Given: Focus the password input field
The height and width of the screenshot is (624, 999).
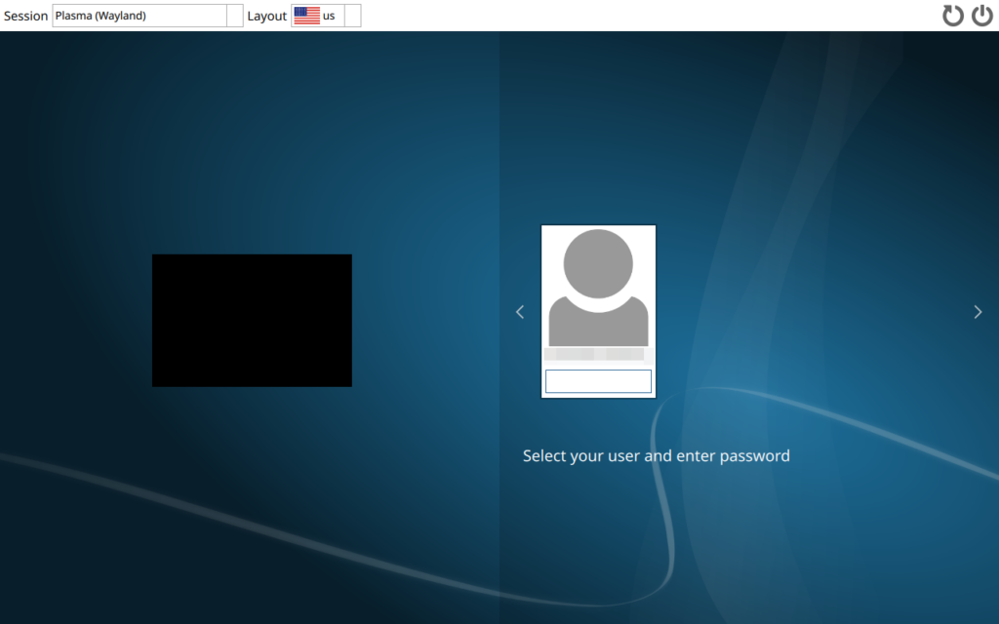Looking at the screenshot, I should tap(598, 381).
